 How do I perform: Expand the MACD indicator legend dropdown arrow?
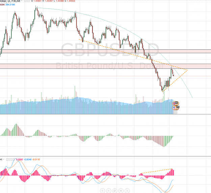[x=4, y=159]
